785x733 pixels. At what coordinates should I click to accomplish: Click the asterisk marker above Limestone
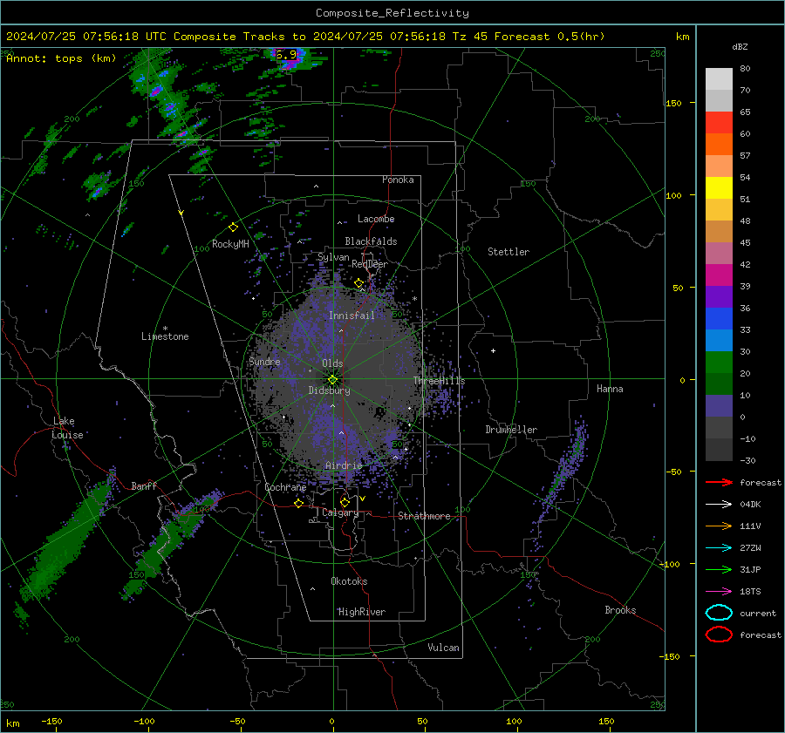(x=165, y=329)
